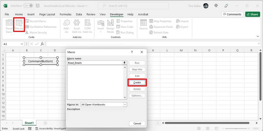Click the diamond premium icon
This screenshot has width=263, height=131.
pos(216,6)
